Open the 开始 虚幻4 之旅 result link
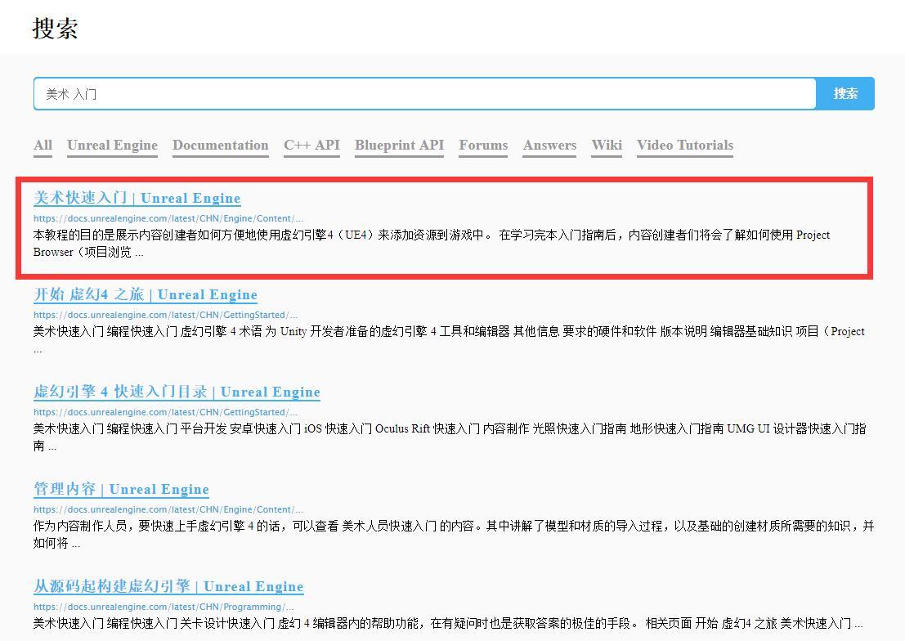This screenshot has width=905, height=641. coord(146,294)
